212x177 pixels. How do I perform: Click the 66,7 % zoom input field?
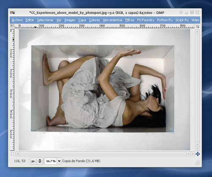point(51,161)
